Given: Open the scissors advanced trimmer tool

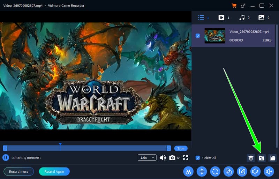Looking at the screenshot, I should coord(188,172).
